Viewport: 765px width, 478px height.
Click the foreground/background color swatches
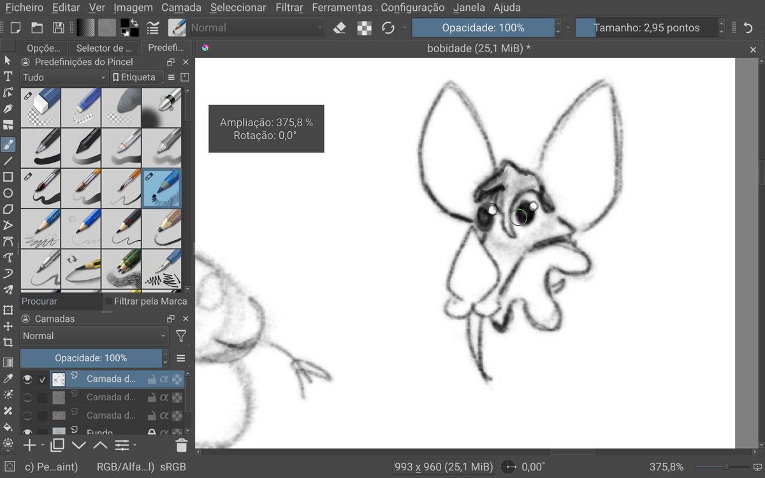(x=129, y=27)
